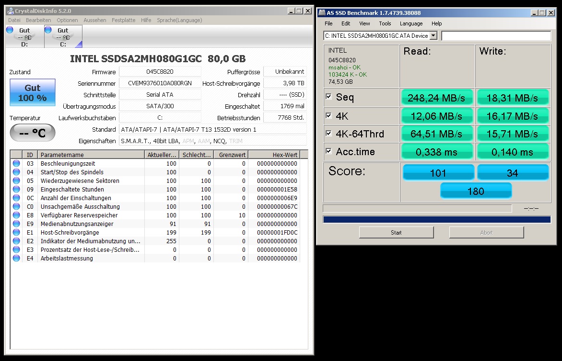The width and height of the screenshot is (562, 361).
Task: Open the Tools menu in AS SSD Benchmark
Action: coord(385,23)
